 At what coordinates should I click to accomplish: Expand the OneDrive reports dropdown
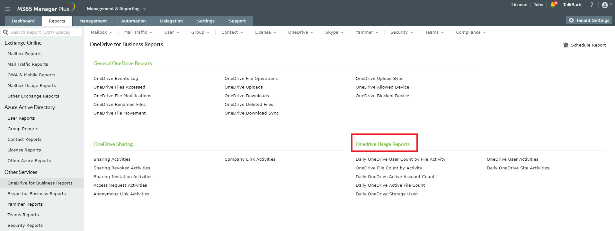pos(300,32)
